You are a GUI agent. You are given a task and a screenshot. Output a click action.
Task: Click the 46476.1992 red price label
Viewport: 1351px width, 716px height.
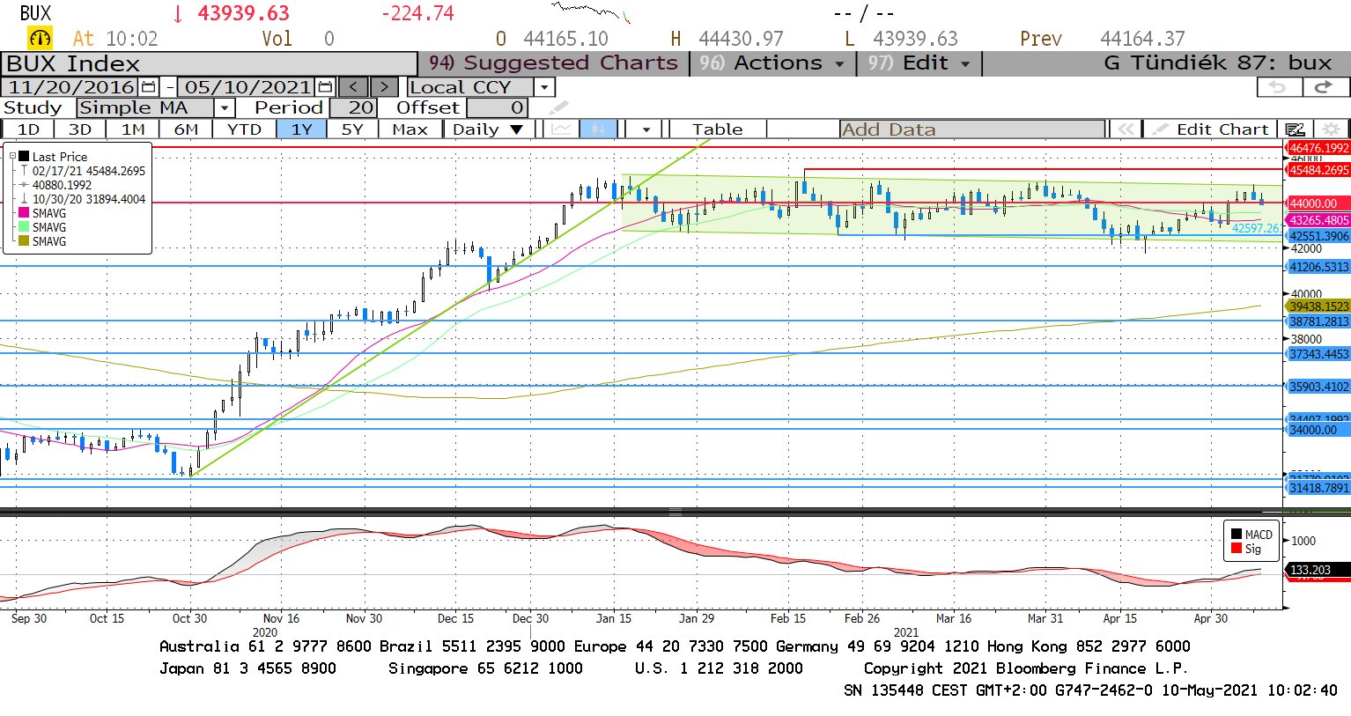pos(1318,148)
